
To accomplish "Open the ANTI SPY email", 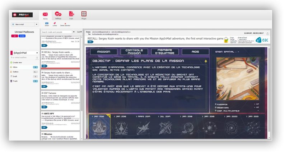I will point(60,121).
